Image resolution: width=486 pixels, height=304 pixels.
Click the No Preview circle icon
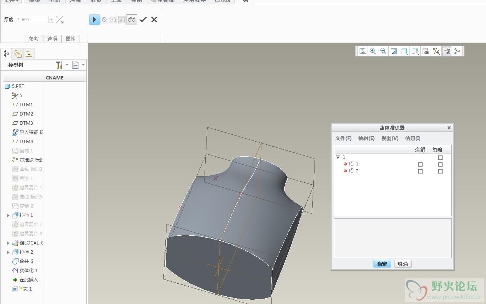click(x=104, y=20)
